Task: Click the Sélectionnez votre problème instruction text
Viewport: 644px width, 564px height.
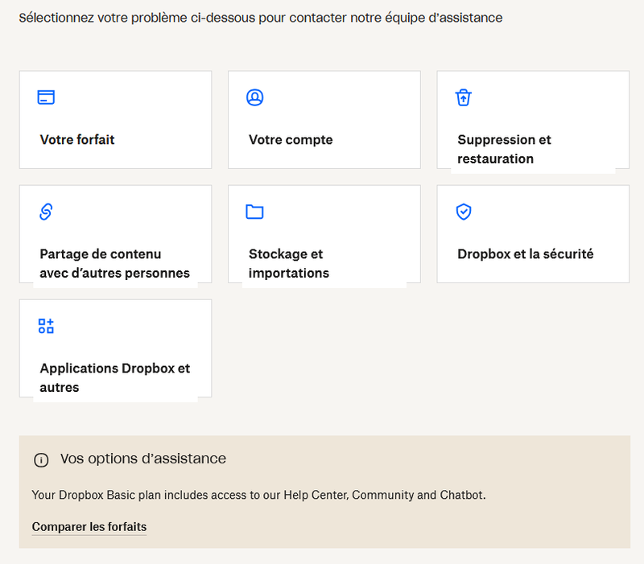Action: coord(260,18)
